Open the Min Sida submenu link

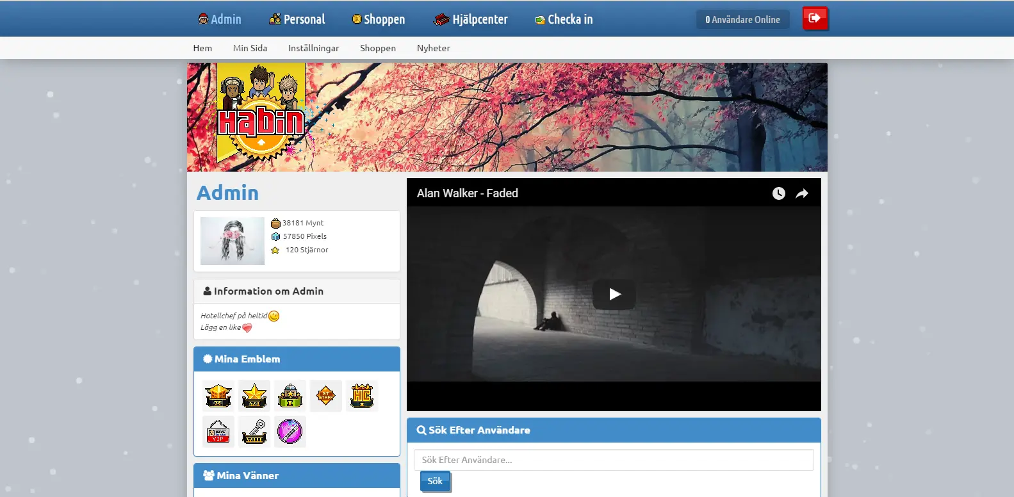250,48
